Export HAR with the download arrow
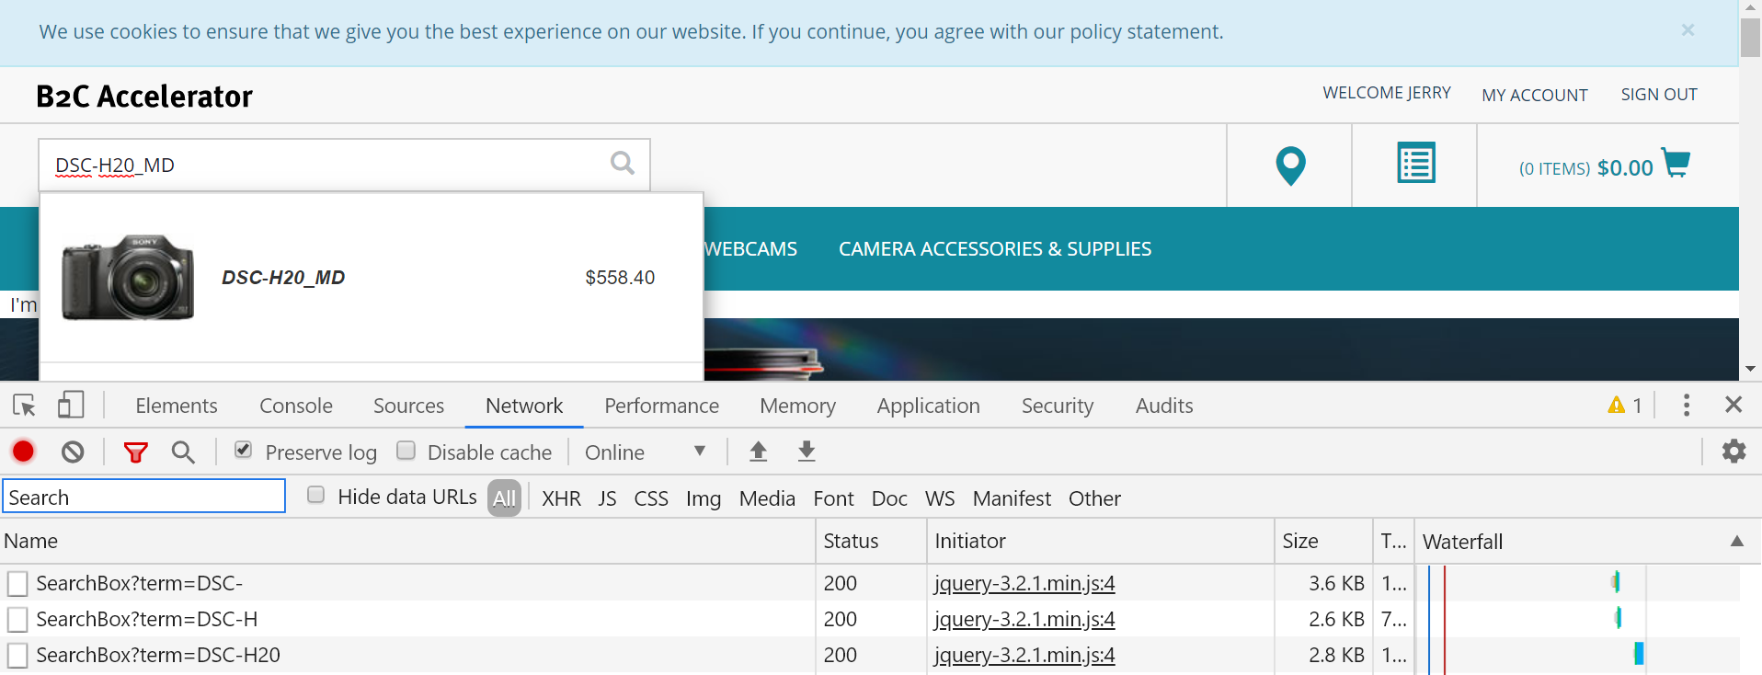 [x=807, y=452]
